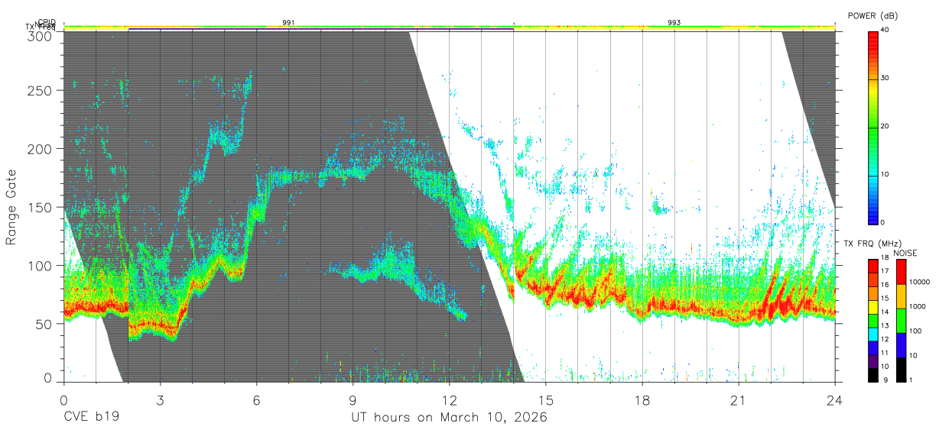Click the range gate tick label '100'
939x433 pixels.
click(x=39, y=266)
